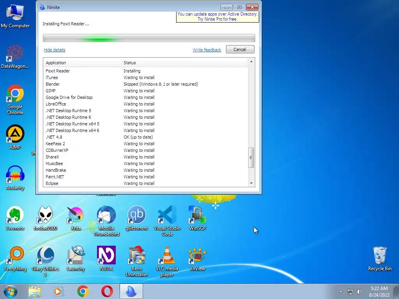Select the ShareX row
The image size is (399, 299).
tap(145, 157)
